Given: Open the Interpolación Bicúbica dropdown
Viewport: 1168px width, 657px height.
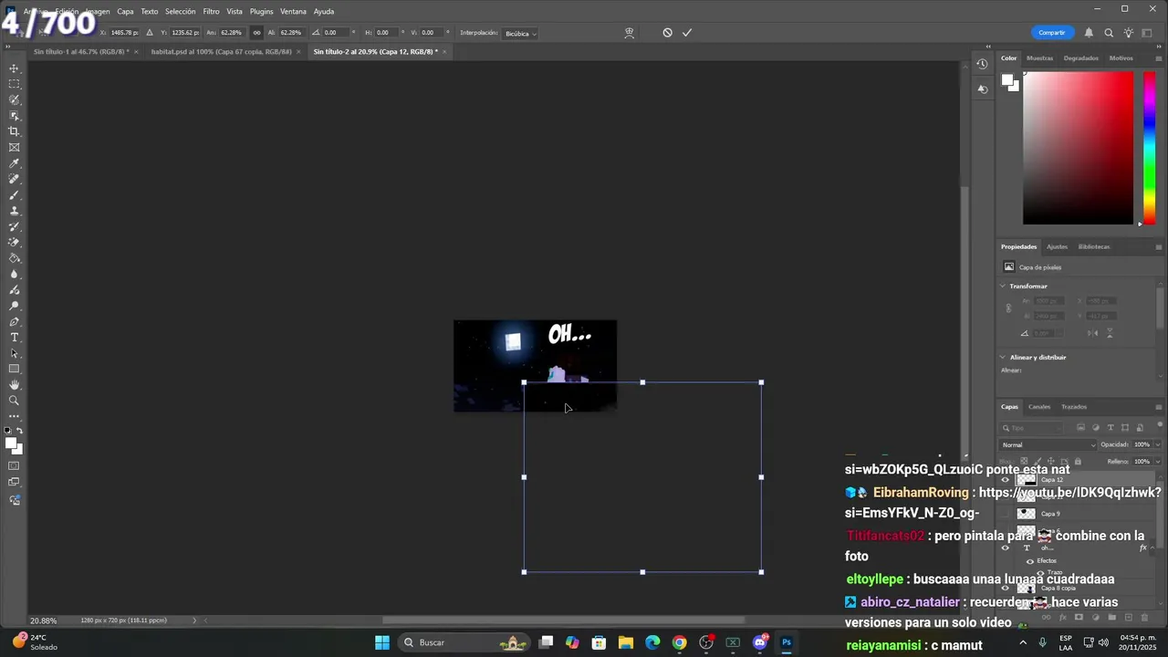Looking at the screenshot, I should (521, 34).
